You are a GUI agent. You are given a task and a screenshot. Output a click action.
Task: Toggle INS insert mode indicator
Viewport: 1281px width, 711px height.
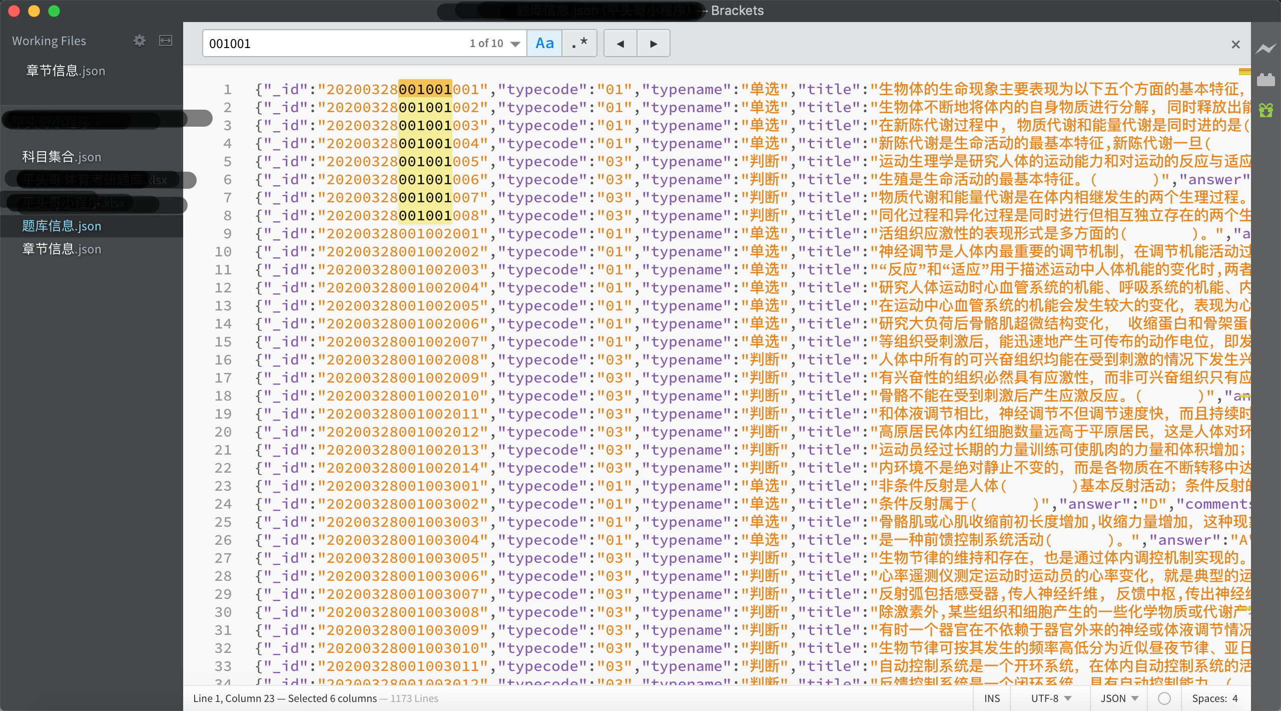click(992, 698)
